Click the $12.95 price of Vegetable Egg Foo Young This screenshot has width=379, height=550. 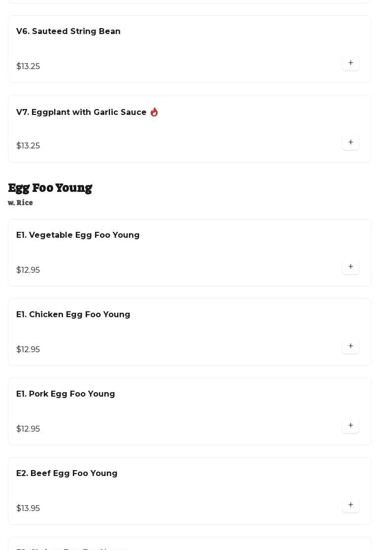28,270
